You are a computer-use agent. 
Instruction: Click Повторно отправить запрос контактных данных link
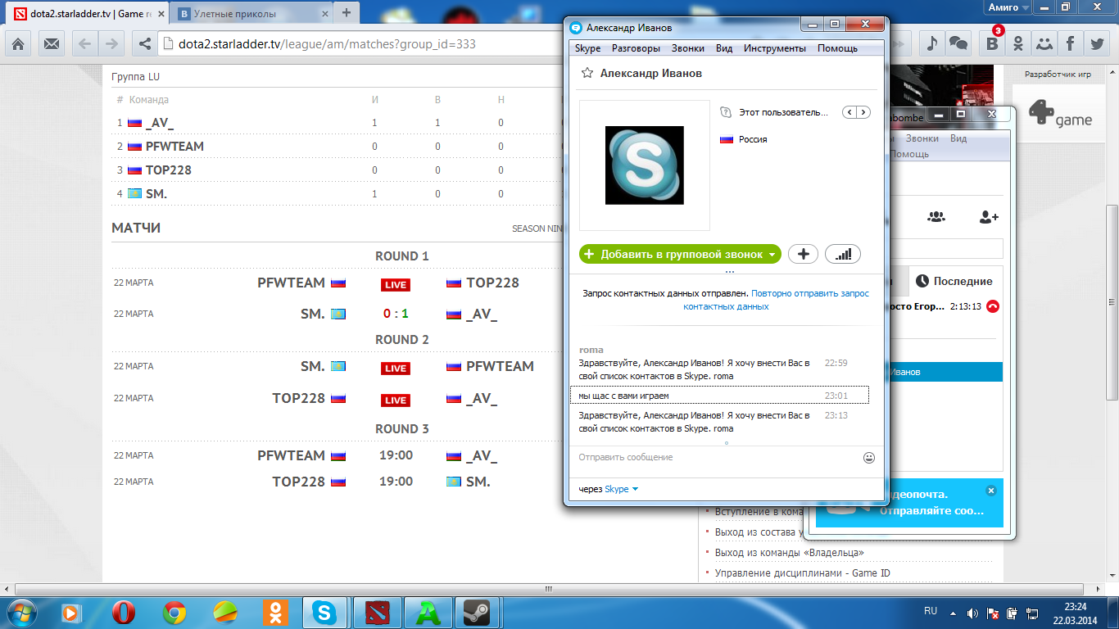click(777, 300)
